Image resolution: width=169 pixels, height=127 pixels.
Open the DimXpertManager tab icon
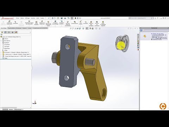pyautogui.click(x=13, y=32)
